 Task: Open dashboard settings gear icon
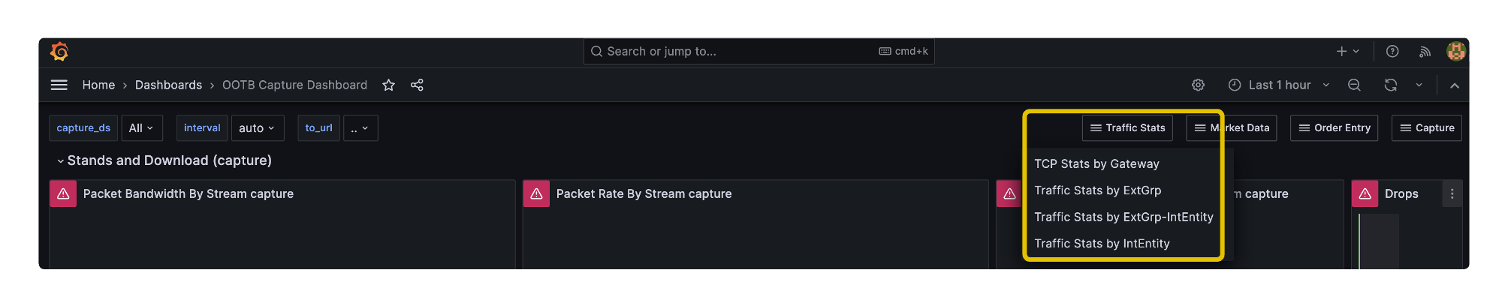pos(1198,85)
